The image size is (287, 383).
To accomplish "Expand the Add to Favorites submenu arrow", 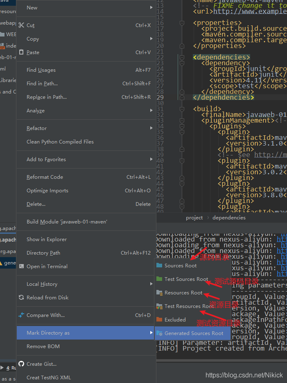I will [151, 159].
